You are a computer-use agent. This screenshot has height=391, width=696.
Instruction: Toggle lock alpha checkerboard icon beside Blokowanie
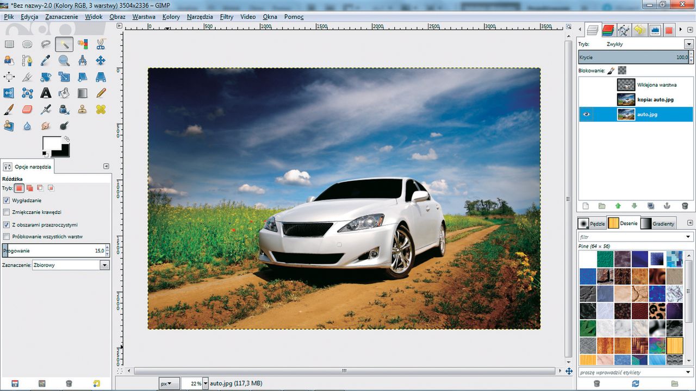(623, 71)
